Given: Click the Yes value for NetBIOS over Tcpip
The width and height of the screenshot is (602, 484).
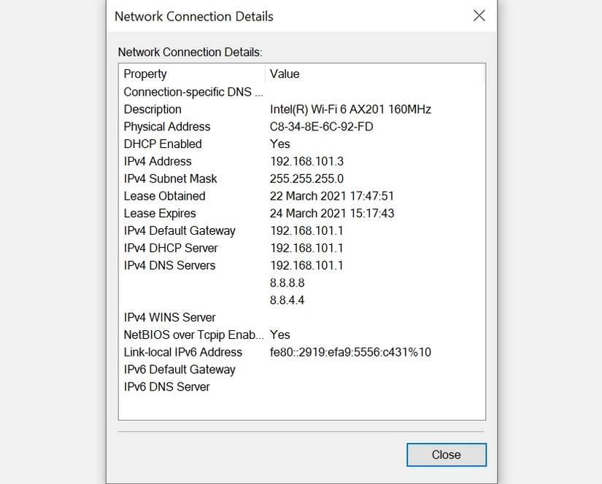Looking at the screenshot, I should (x=280, y=335).
